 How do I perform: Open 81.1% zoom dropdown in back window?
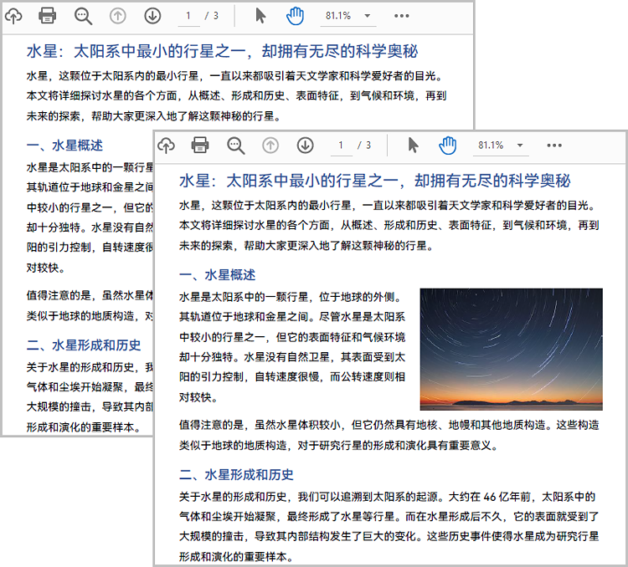(347, 16)
